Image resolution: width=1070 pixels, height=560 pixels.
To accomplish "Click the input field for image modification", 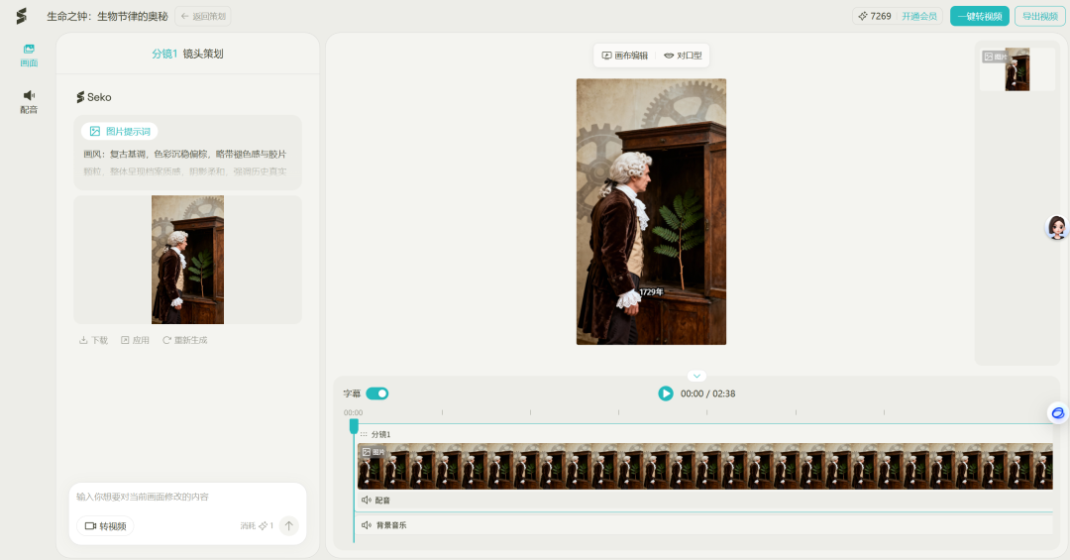I will point(186,497).
